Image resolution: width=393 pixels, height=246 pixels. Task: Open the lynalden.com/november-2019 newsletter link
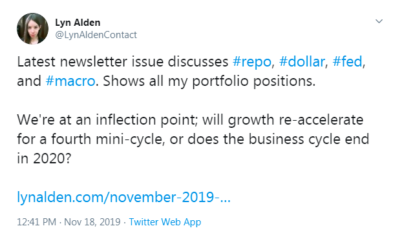tap(124, 197)
